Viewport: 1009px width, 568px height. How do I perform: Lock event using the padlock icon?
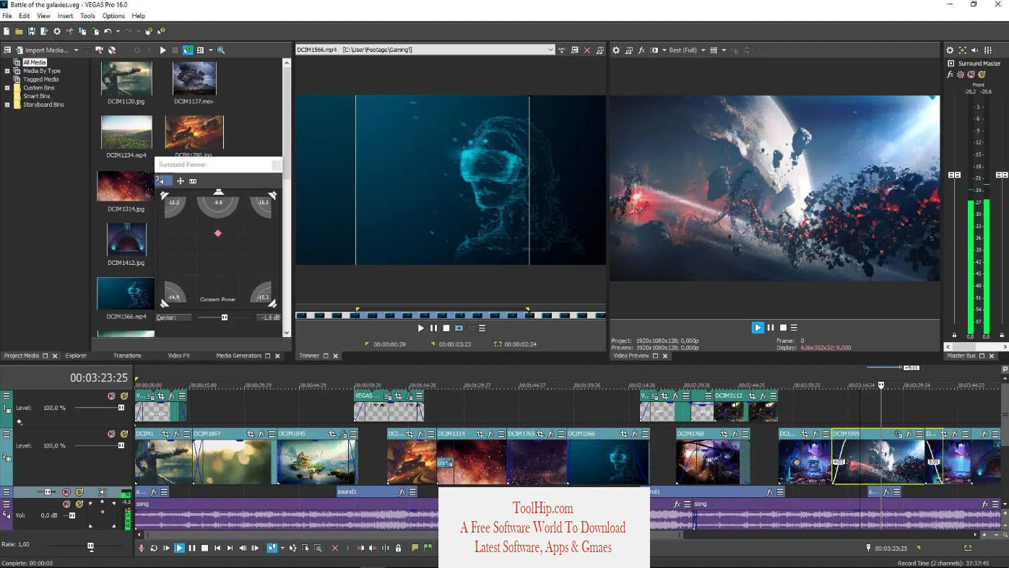point(398,549)
